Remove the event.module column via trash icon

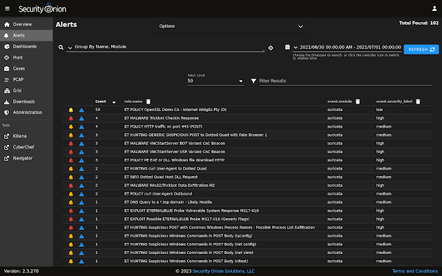tap(358, 101)
